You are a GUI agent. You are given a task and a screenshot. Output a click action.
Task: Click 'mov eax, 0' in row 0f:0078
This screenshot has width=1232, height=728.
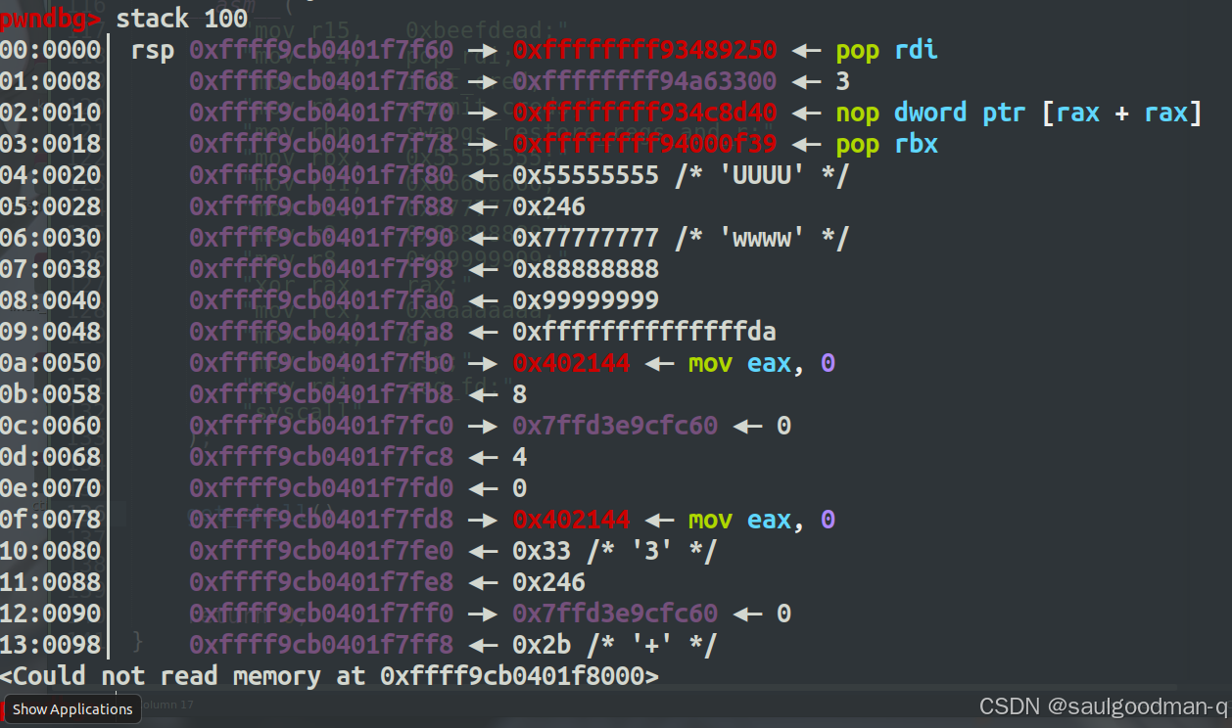(x=762, y=520)
